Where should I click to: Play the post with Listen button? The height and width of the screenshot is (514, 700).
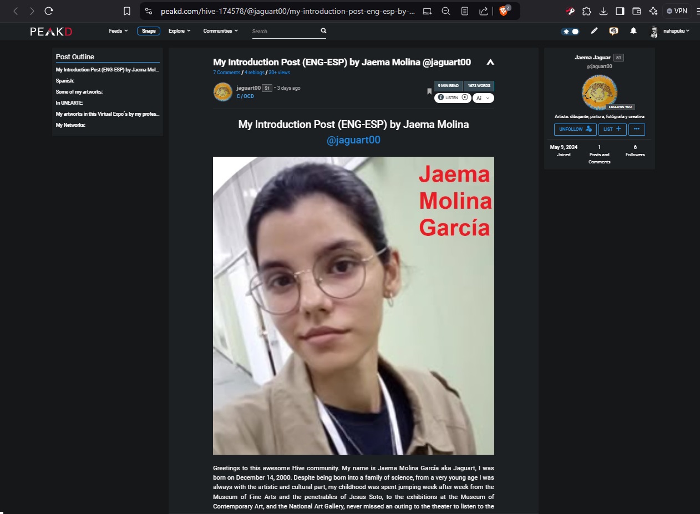453,97
